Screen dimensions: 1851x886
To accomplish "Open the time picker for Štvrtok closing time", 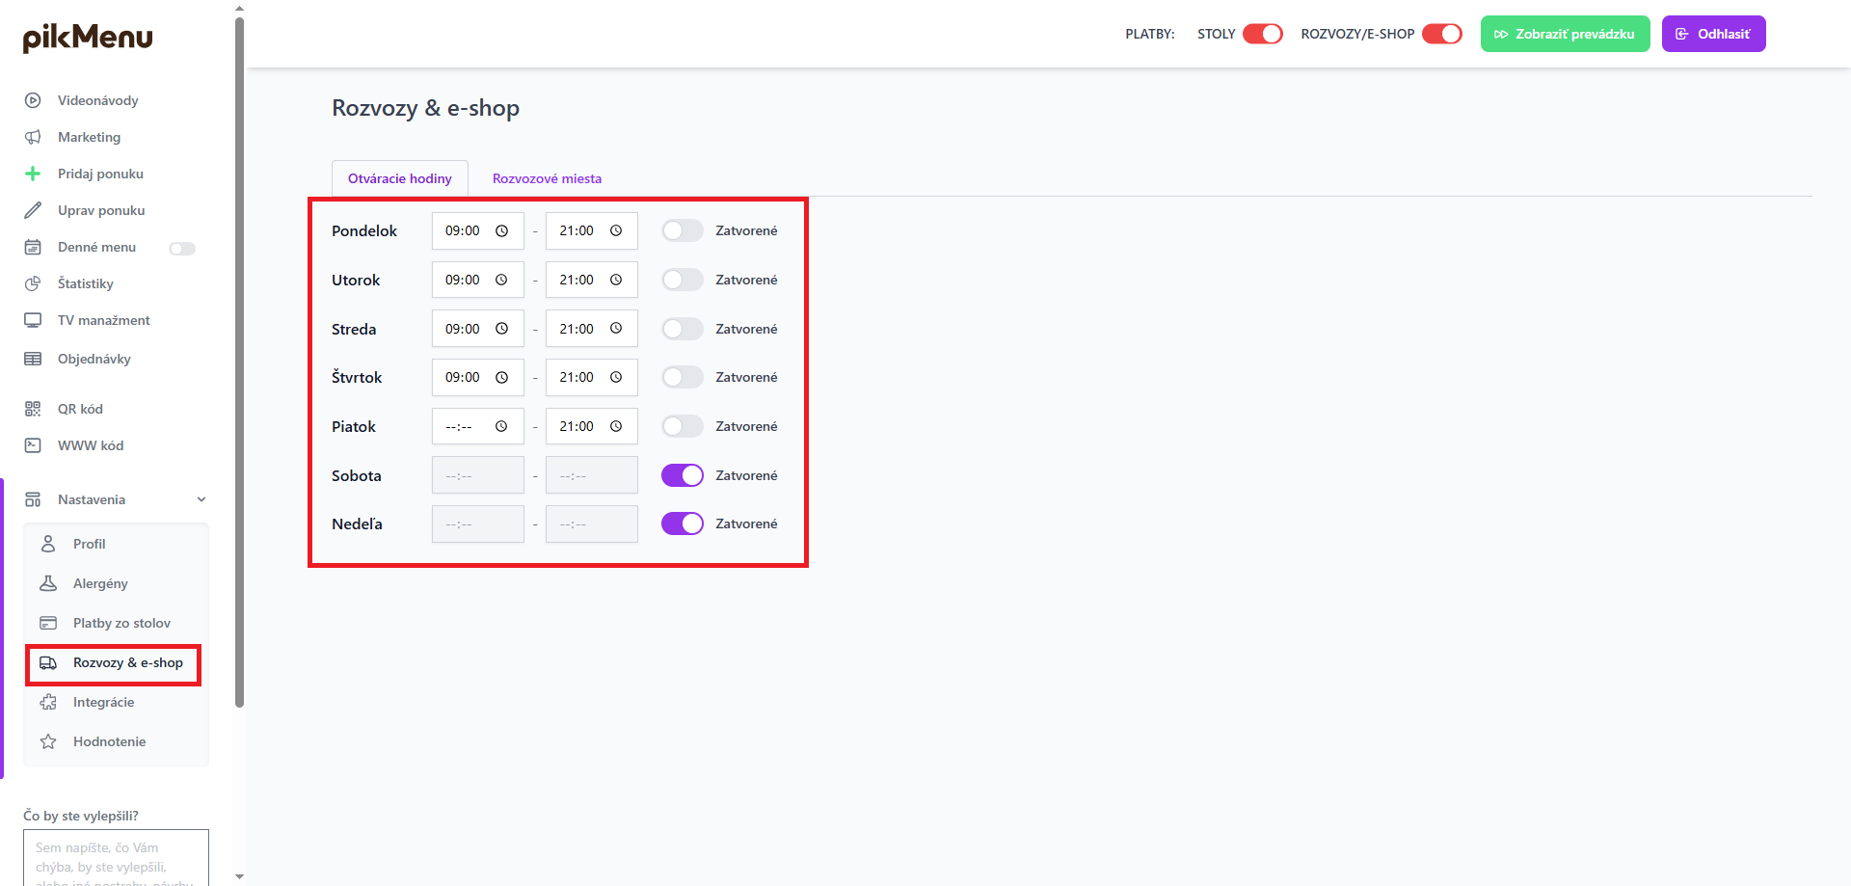I will click(616, 377).
